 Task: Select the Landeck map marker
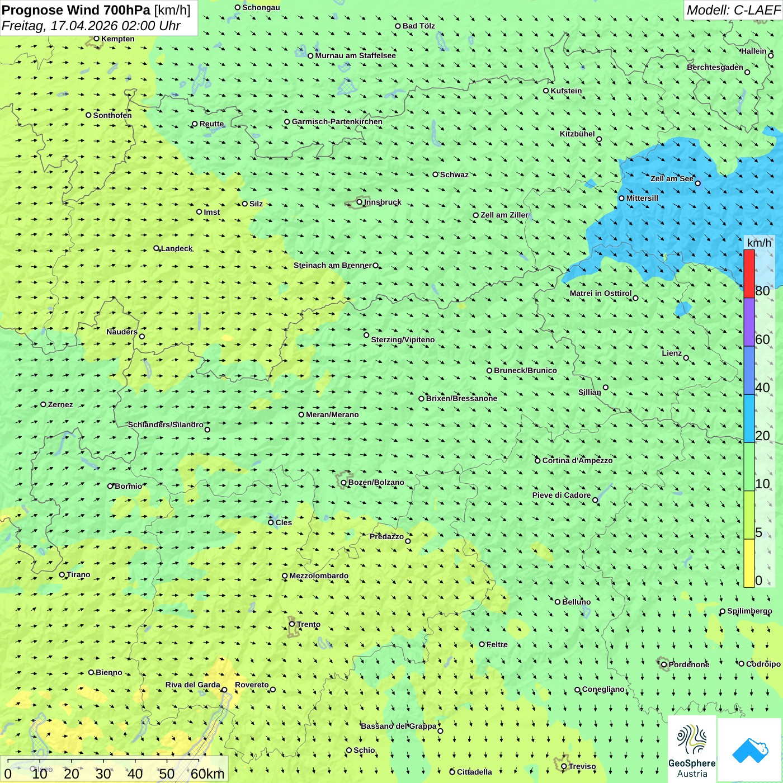point(156,248)
